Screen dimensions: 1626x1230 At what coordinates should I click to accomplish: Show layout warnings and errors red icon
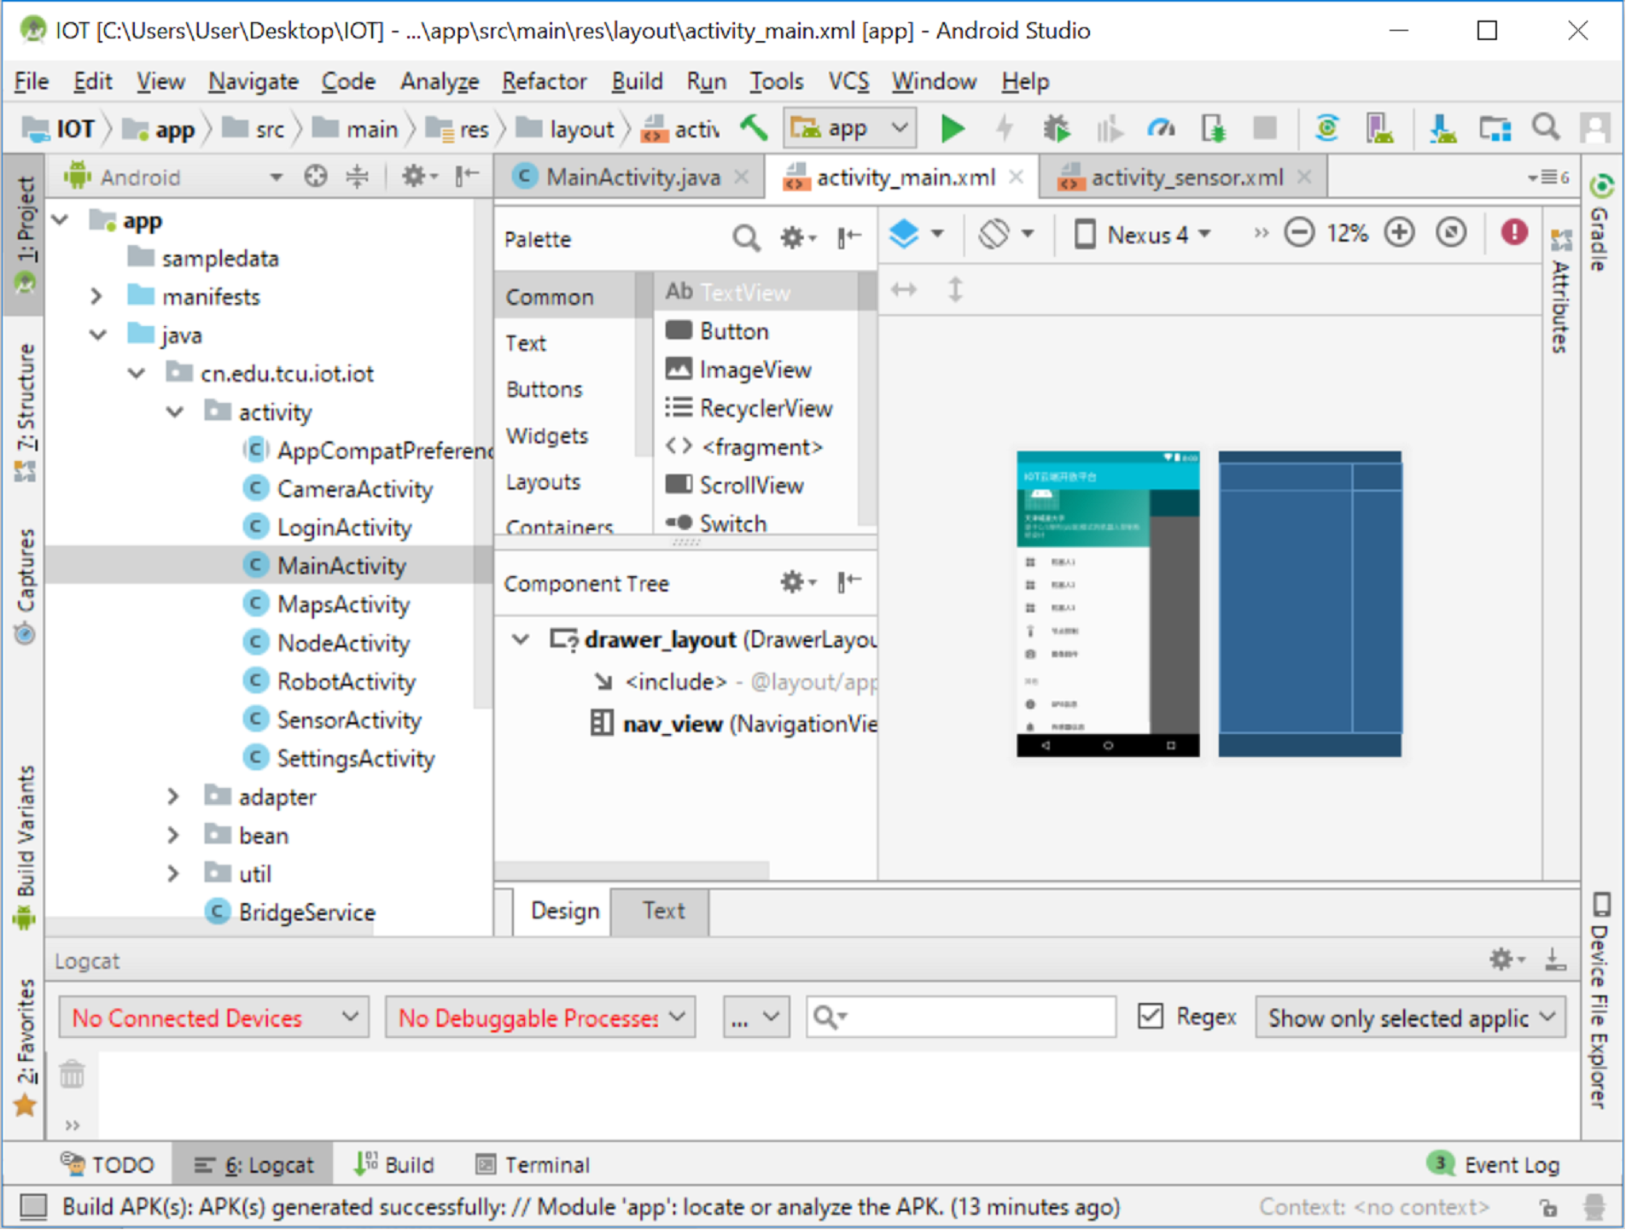pyautogui.click(x=1514, y=232)
